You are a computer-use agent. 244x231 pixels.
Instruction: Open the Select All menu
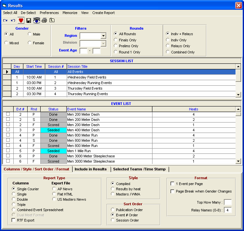click(10, 13)
